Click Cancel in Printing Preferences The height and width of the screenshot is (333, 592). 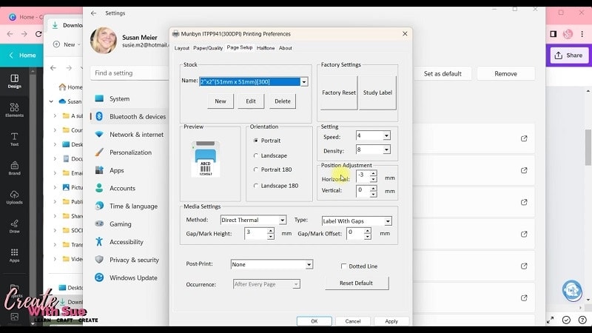tap(353, 321)
